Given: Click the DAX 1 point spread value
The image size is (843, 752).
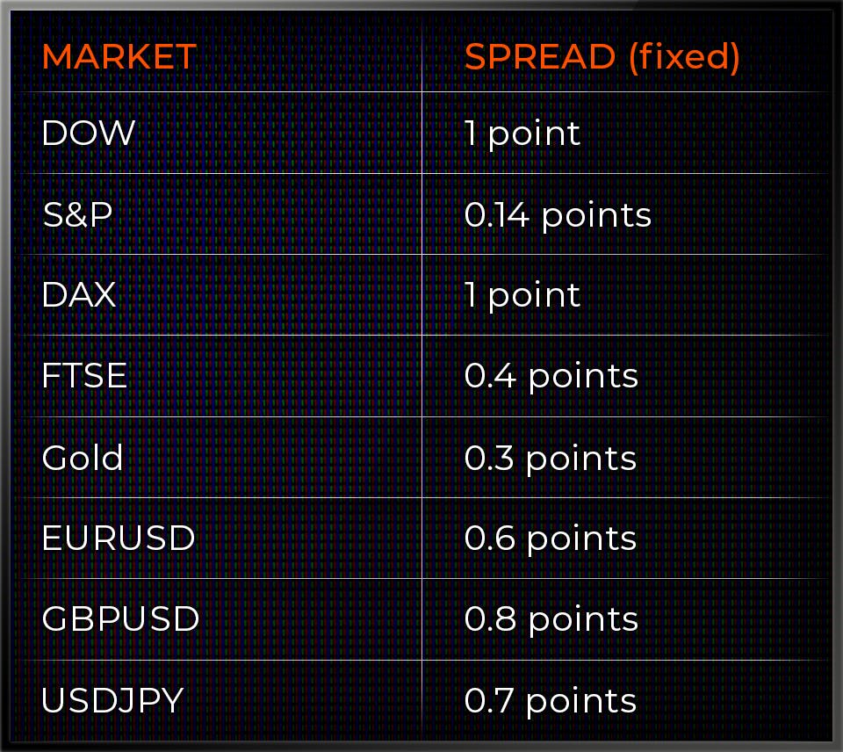Looking at the screenshot, I should point(522,296).
